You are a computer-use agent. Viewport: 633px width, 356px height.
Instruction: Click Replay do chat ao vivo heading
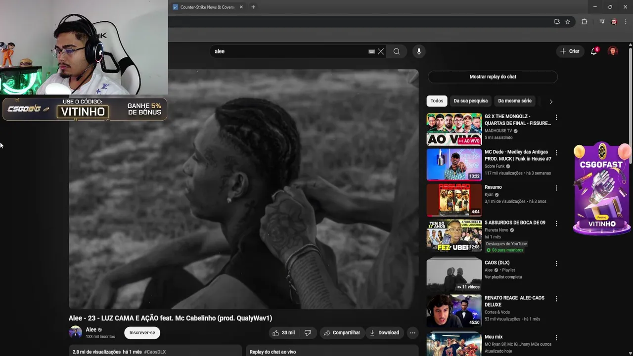272,352
